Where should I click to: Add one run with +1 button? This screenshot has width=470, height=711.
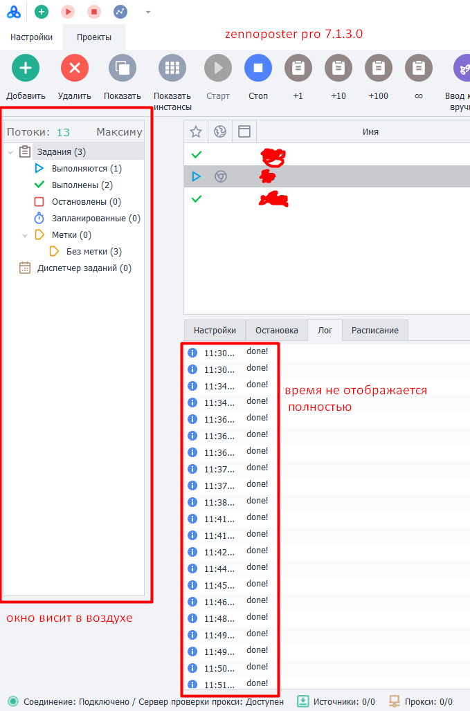tap(298, 68)
